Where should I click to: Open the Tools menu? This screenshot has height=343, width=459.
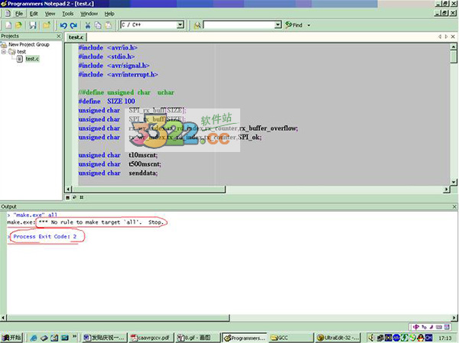(67, 14)
